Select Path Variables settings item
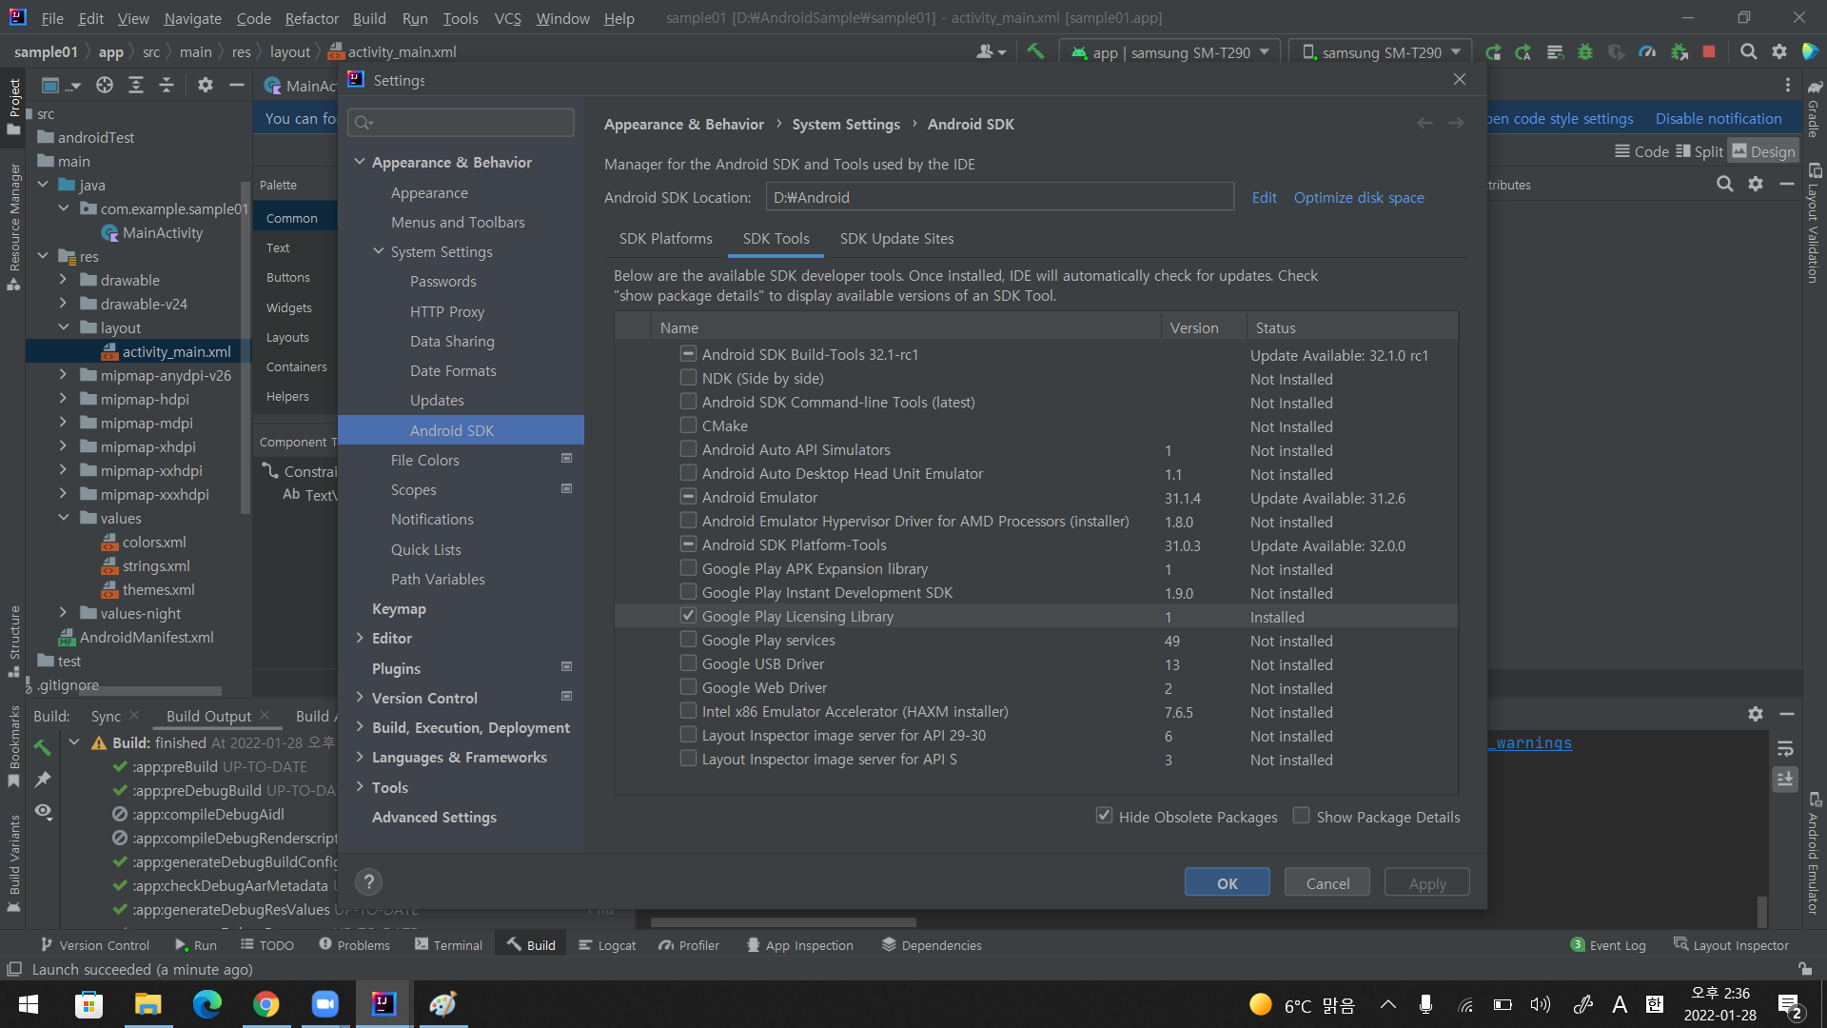The height and width of the screenshot is (1028, 1827). 438,579
